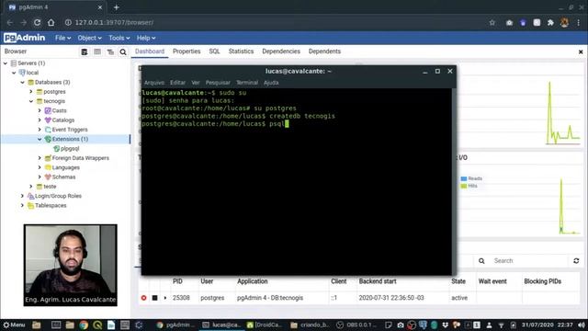
Task: Click the pgAdmin logo
Action: tap(25, 38)
